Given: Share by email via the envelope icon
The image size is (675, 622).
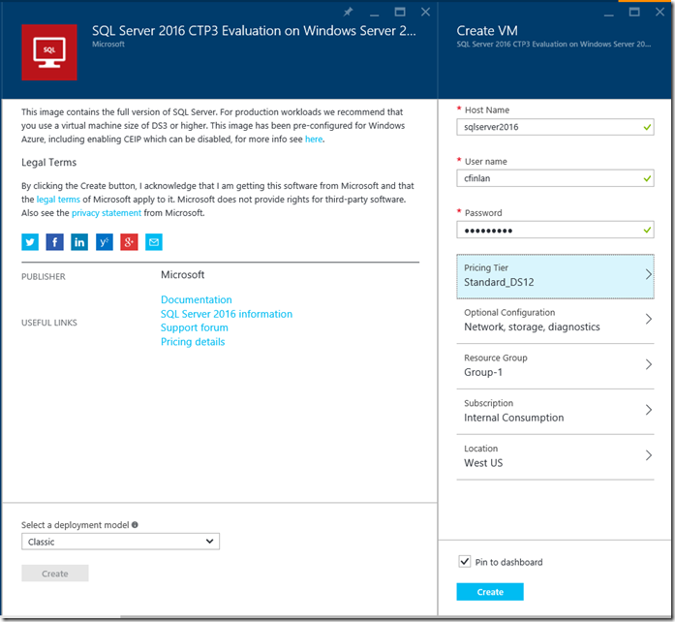Looking at the screenshot, I should point(154,242).
